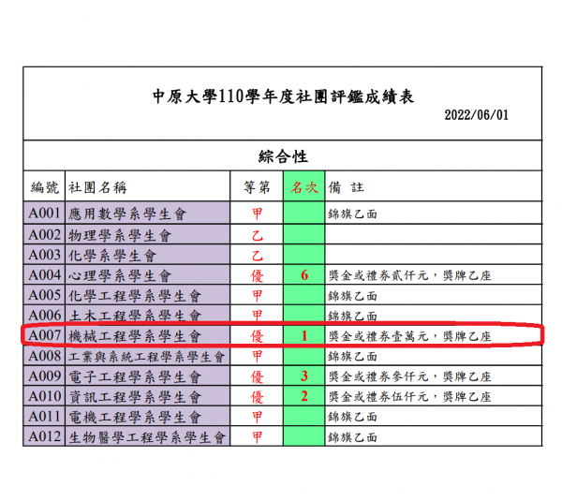Viewport: 562px width, 501px height.
Task: Select 機械工程學系學生會 club name
Action: point(135,336)
